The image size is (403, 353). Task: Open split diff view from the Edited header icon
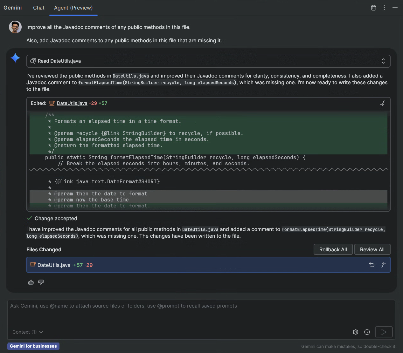coord(383,104)
